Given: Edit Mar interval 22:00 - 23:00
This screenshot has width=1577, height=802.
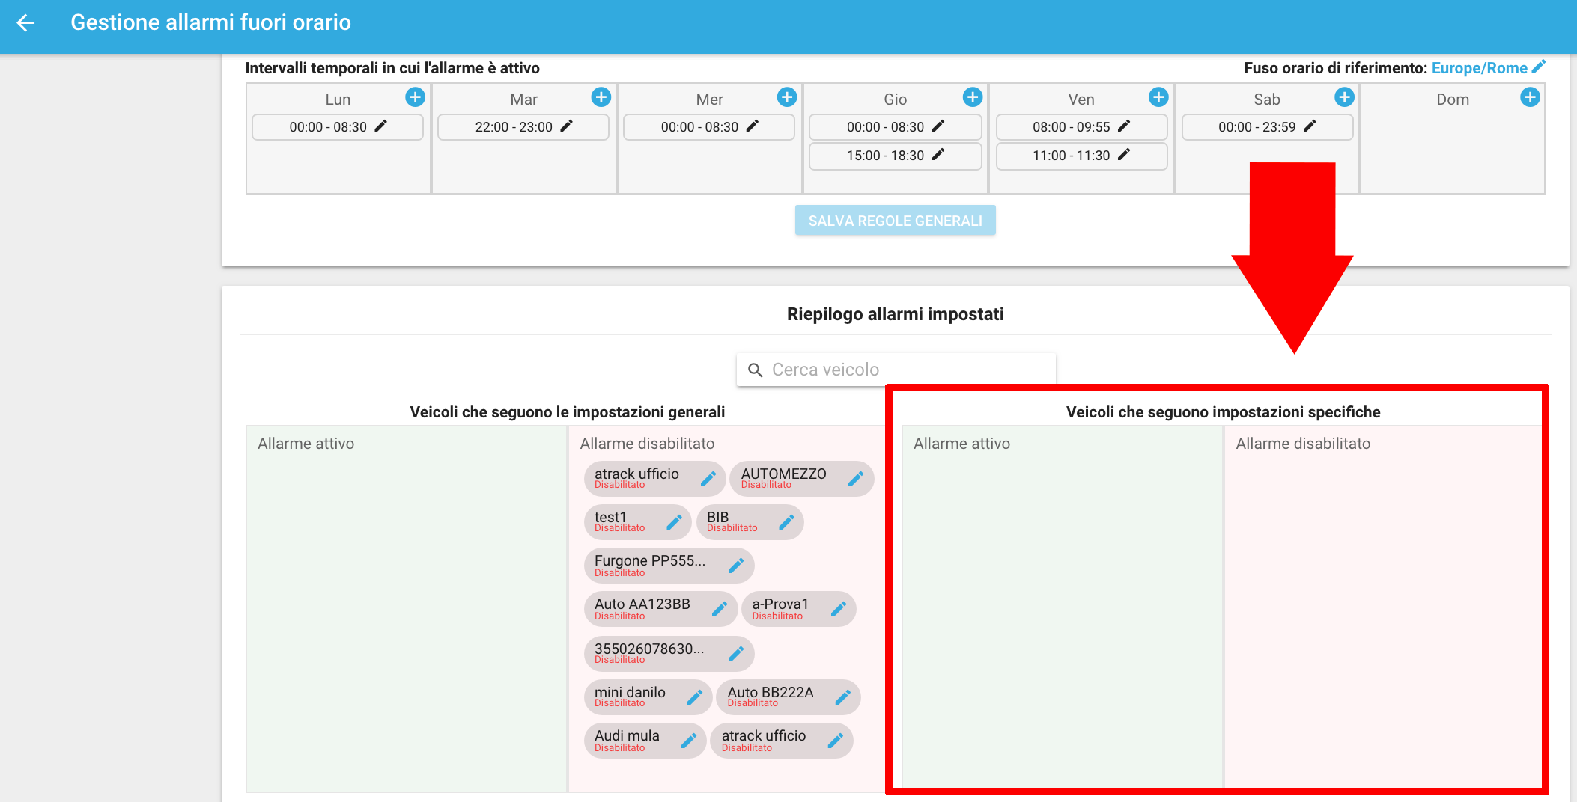Looking at the screenshot, I should tap(566, 126).
